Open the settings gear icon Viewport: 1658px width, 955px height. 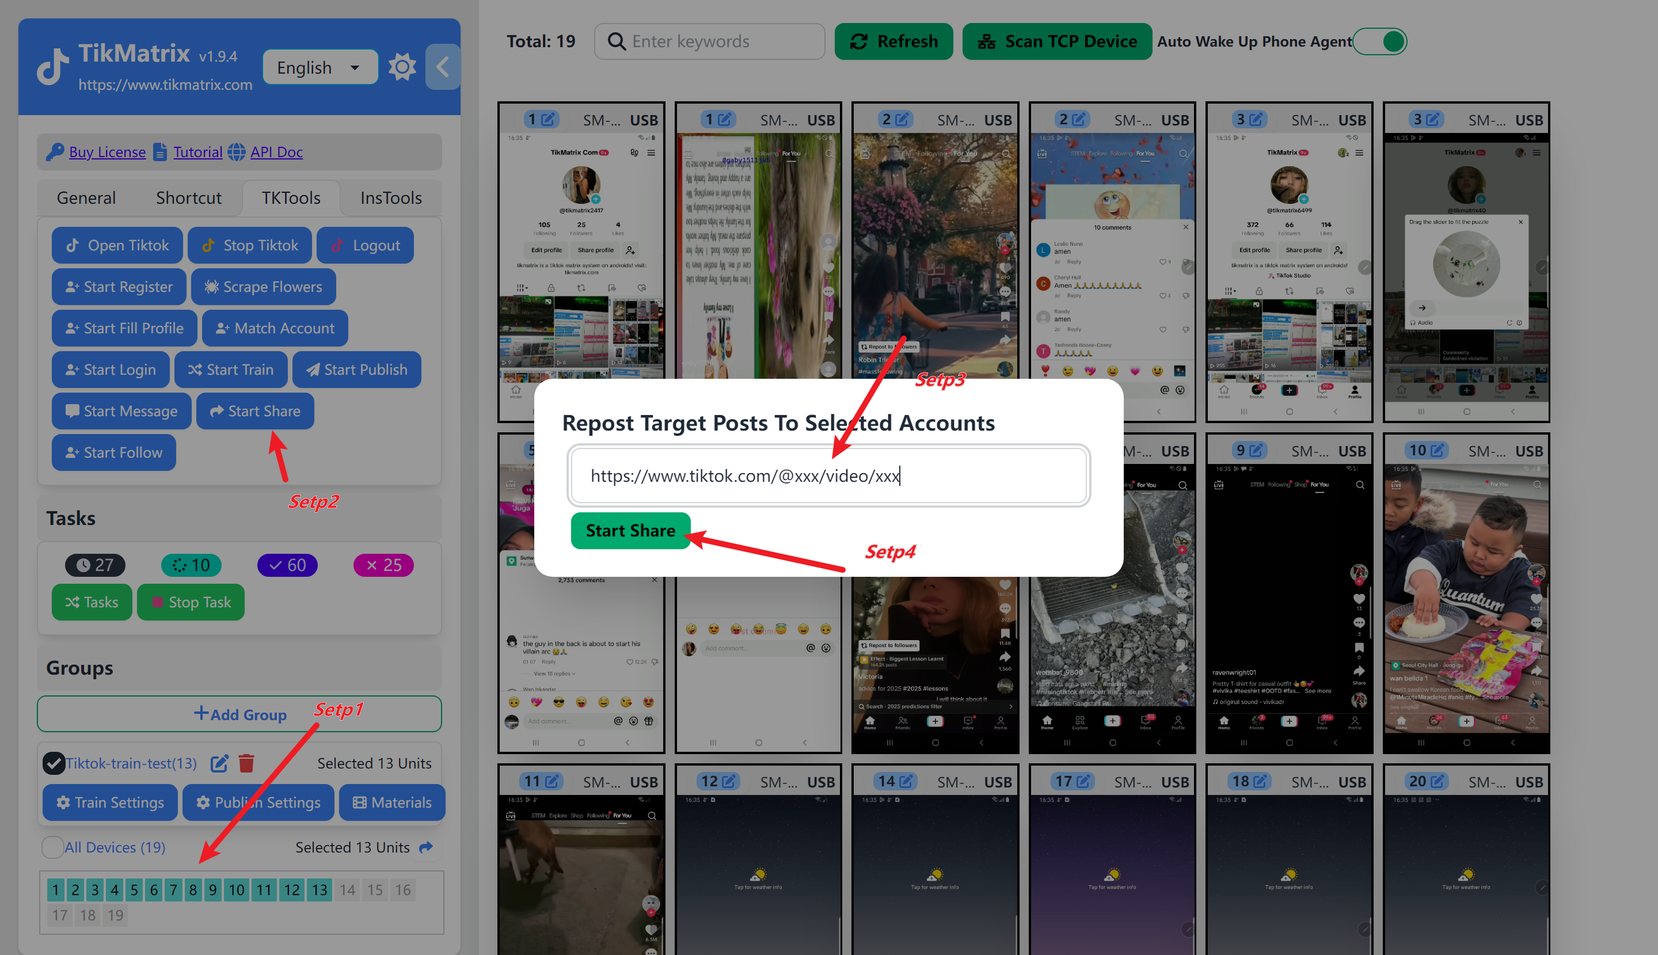coord(401,67)
